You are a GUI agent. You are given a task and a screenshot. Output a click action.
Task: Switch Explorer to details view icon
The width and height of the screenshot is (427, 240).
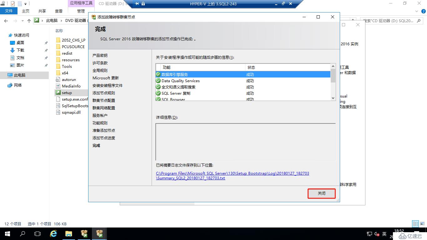[415, 224]
